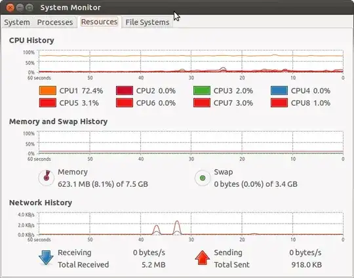
Task: Click the memory usage text 623.1 MB (8.1%) of 7.5 GB
Action: (x=103, y=184)
